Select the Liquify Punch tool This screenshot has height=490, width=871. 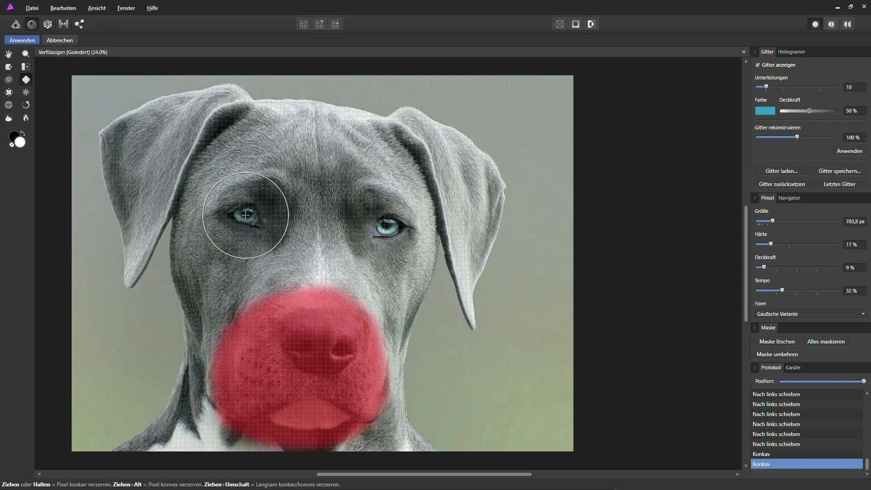point(9,92)
